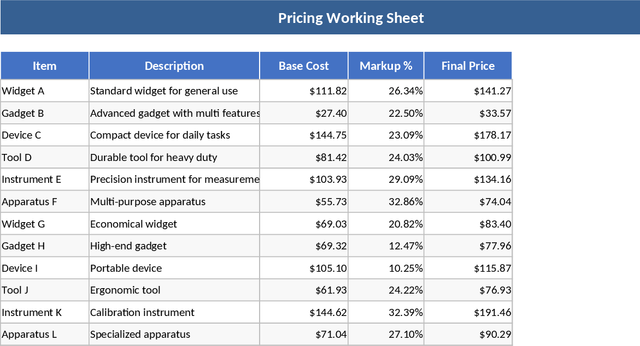Select the Widget A item cell
640x346 pixels.
tap(45, 91)
